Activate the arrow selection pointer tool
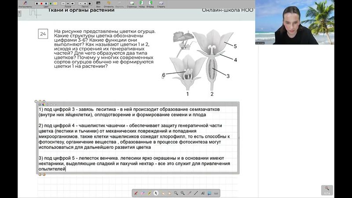Screen dimensions: 352x198 click(x=156, y=193)
